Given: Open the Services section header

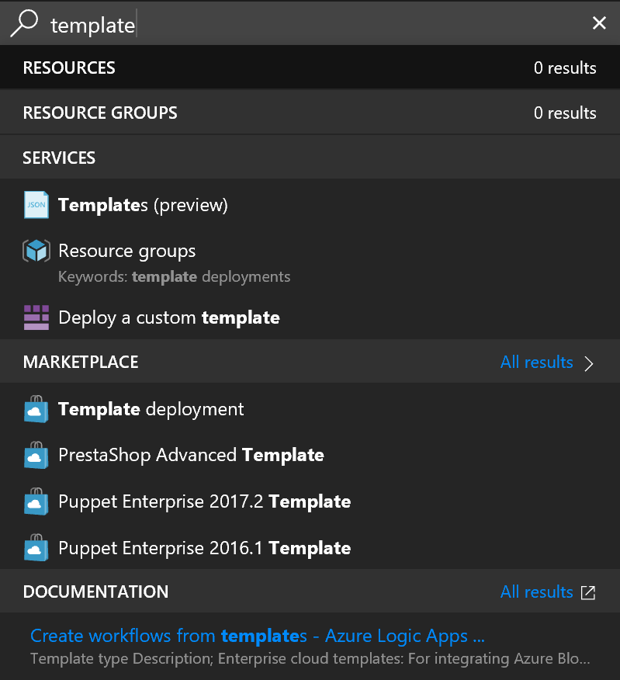Looking at the screenshot, I should point(58,158).
